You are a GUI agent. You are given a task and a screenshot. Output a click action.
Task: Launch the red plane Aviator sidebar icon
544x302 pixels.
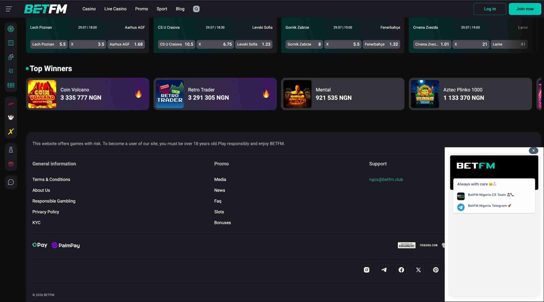[x=11, y=103]
